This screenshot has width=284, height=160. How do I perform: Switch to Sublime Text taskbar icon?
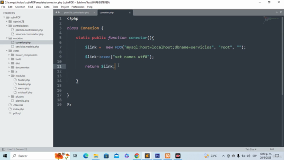pos(147,156)
